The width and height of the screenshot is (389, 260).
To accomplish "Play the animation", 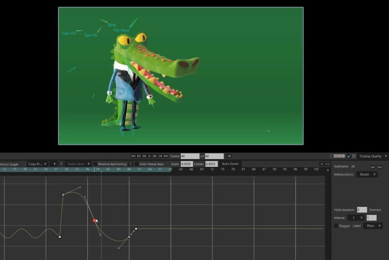I will [x=149, y=156].
